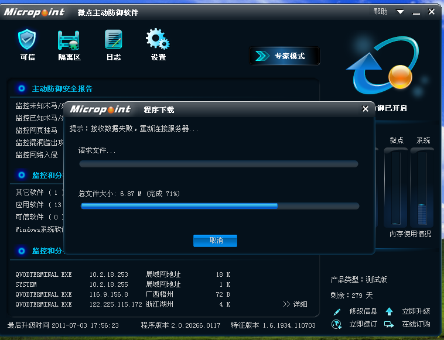Screen dimensions: 444x340
Task: Close the 程序下载 download dialog
Action: click(366, 109)
